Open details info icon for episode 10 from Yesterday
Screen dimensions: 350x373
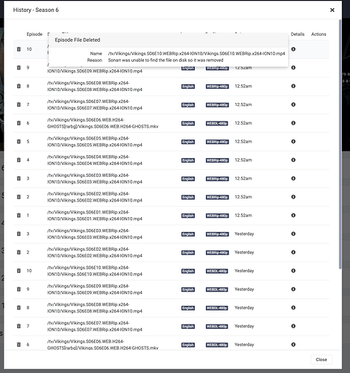tap(293, 271)
